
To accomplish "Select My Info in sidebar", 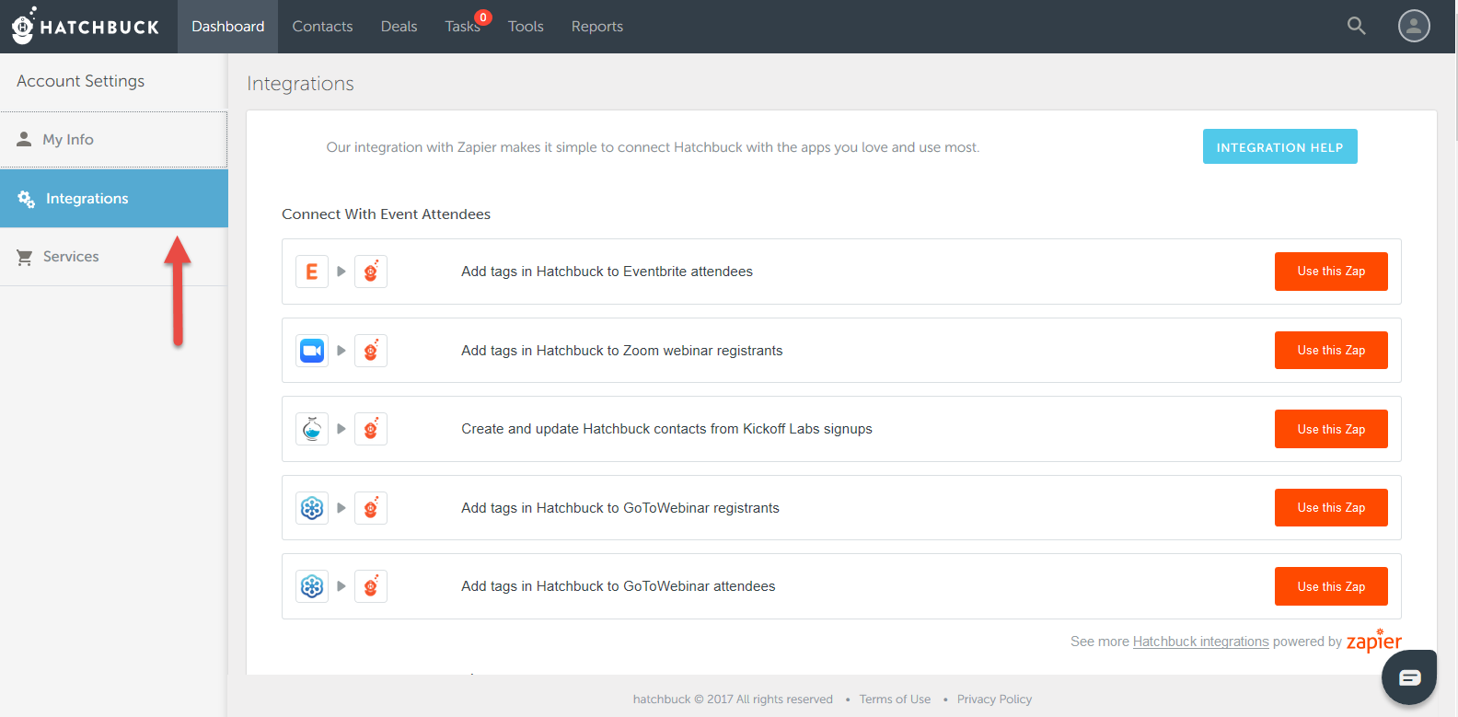I will tap(114, 140).
